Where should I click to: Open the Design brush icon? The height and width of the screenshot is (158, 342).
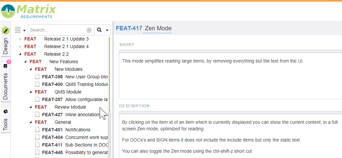[6, 31]
